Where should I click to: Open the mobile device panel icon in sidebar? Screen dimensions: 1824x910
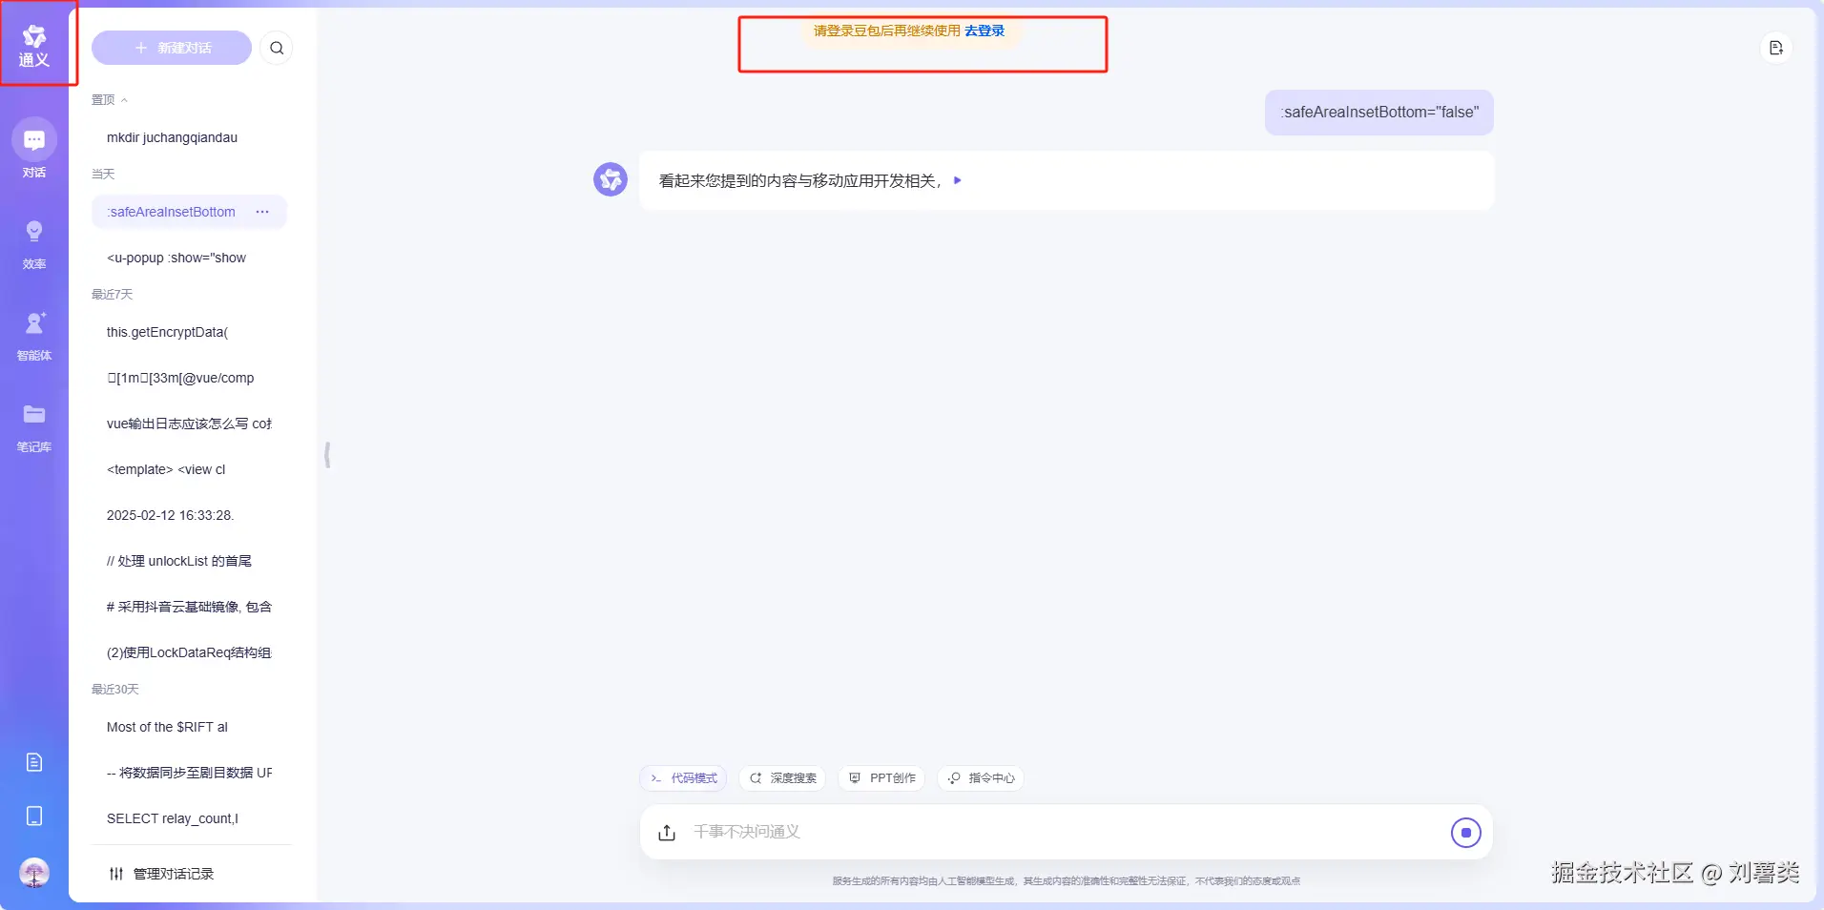coord(34,816)
